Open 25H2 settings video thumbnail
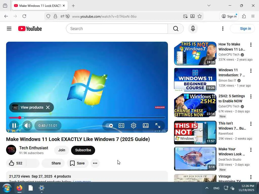Image resolution: width=259 pixels, height=194 pixels. tap(195, 105)
